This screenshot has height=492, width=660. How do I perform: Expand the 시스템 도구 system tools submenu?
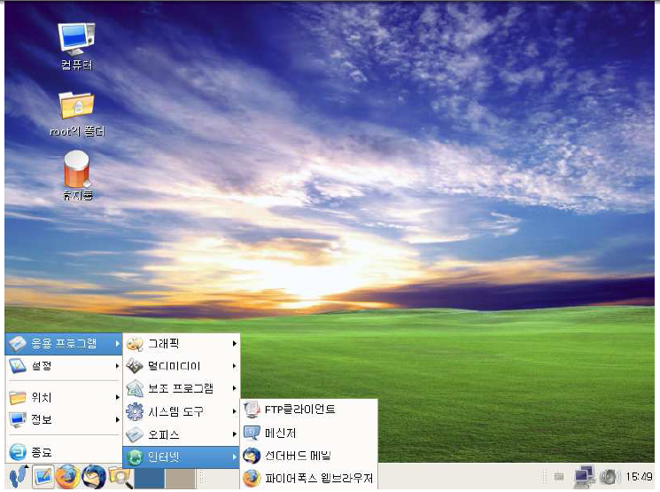pos(181,411)
